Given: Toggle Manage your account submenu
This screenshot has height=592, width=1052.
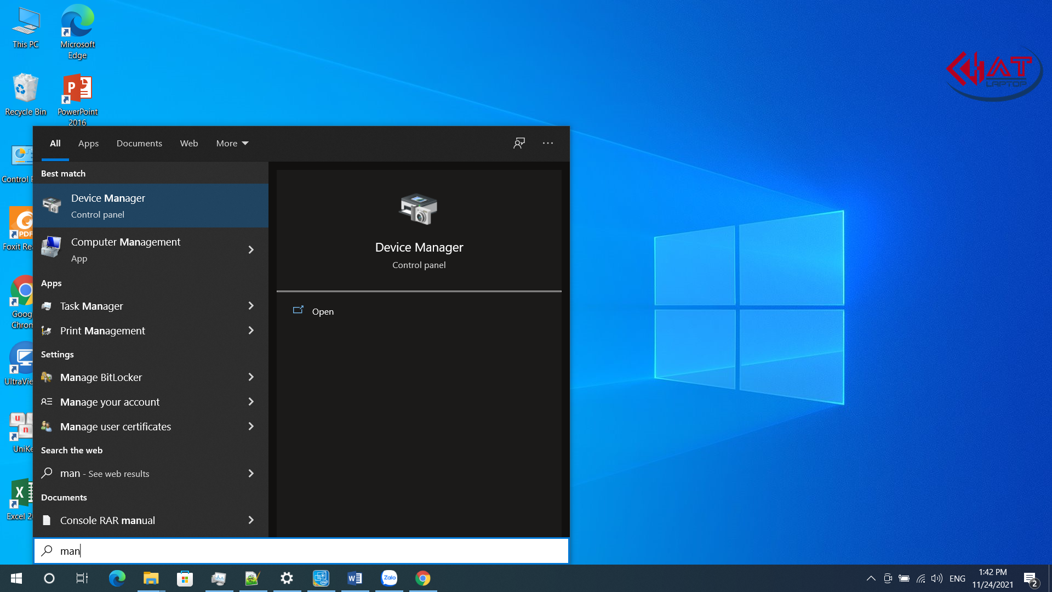Looking at the screenshot, I should (251, 402).
